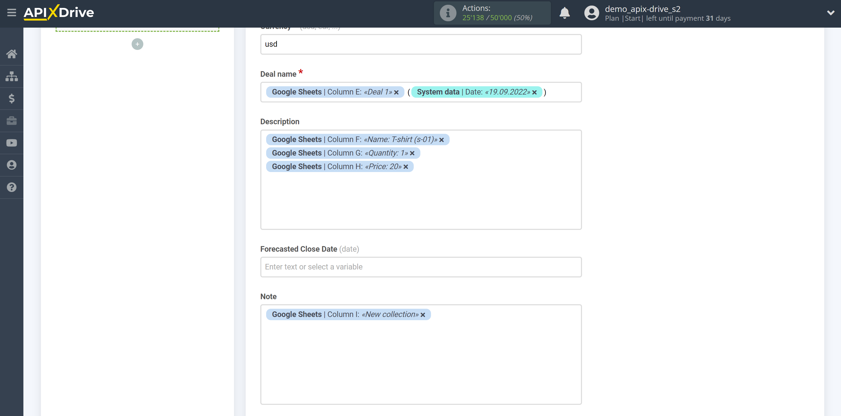Remove the Column F Name tag

click(x=441, y=140)
